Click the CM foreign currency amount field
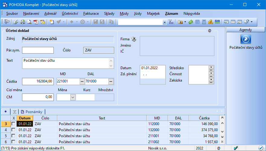The height and width of the screenshot is (151, 266). click(x=38, y=97)
